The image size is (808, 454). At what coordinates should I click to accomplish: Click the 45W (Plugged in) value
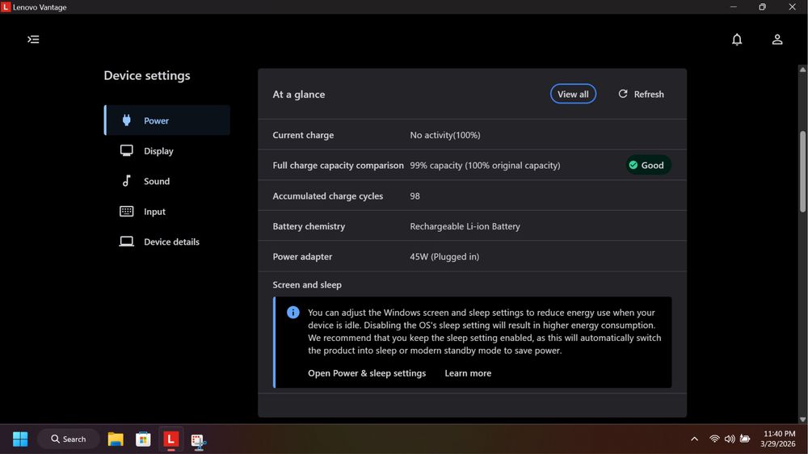(444, 257)
